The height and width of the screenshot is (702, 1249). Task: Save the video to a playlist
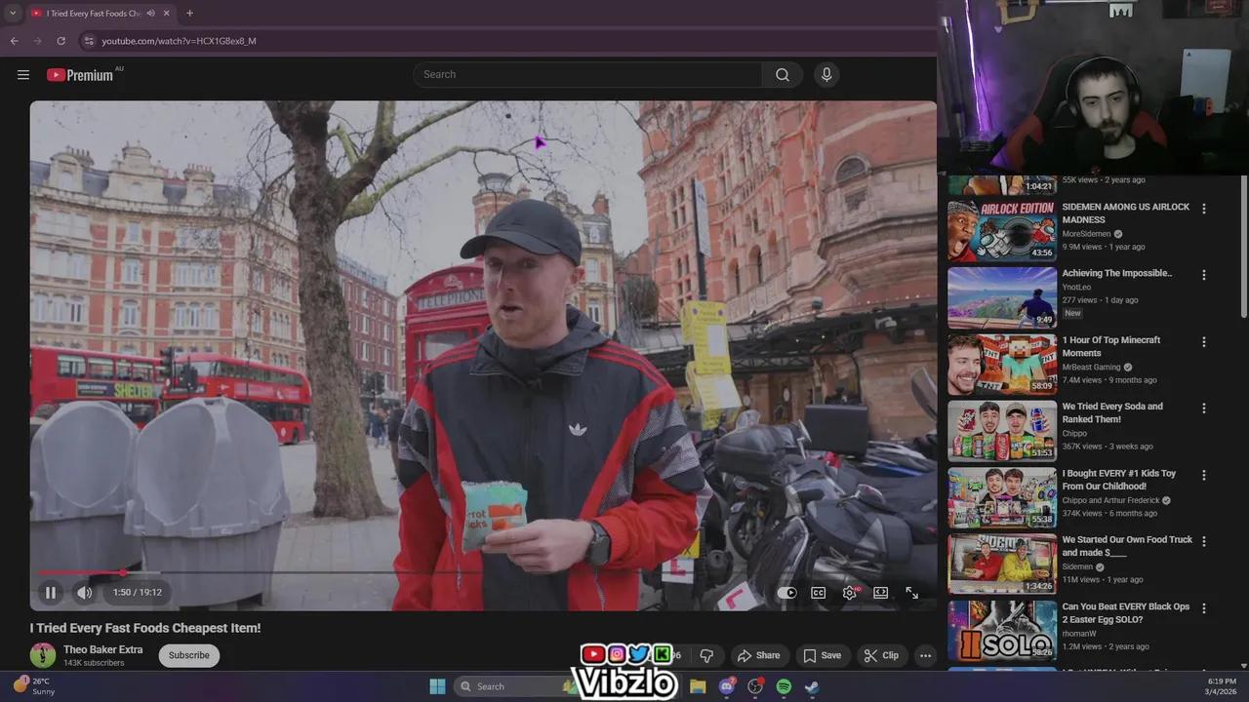pyautogui.click(x=822, y=655)
